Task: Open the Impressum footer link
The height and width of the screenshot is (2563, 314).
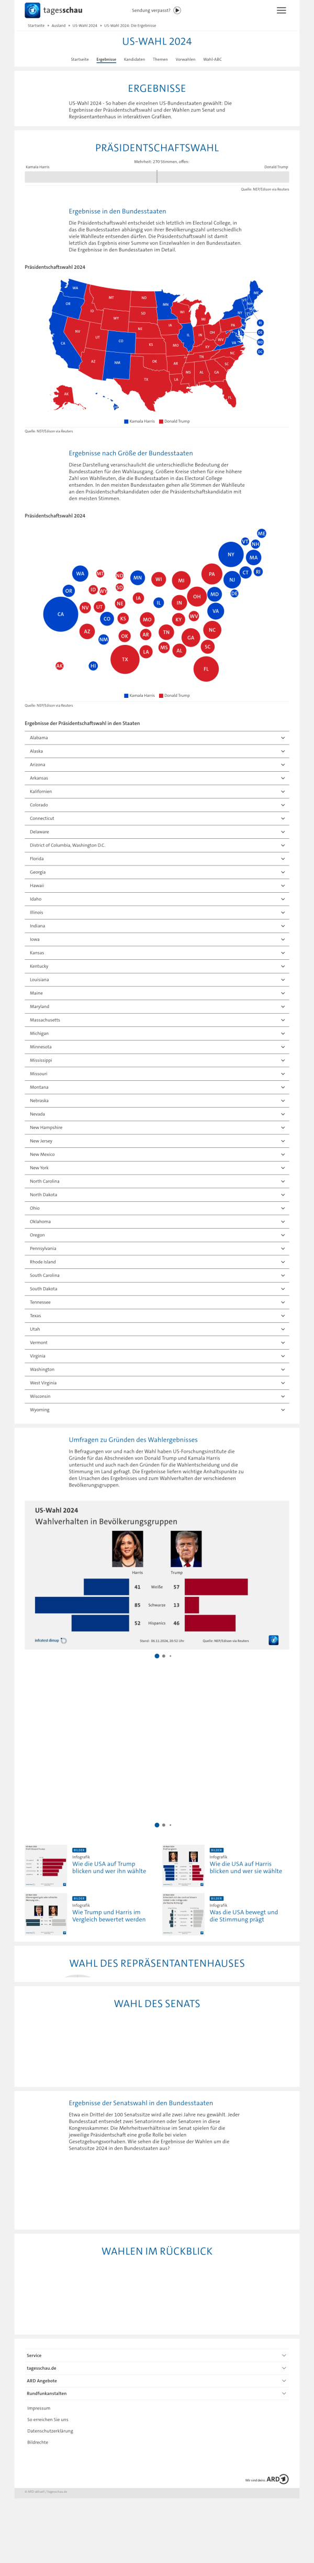Action: tap(39, 2408)
